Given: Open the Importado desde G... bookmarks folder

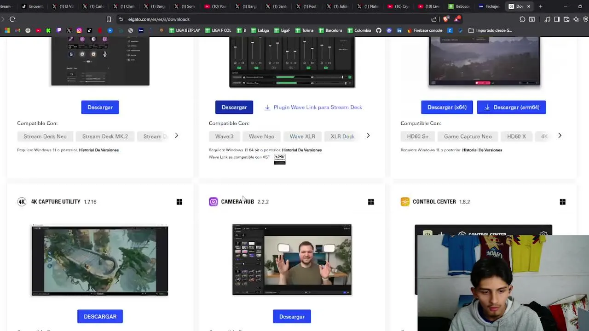Looking at the screenshot, I should click(490, 30).
